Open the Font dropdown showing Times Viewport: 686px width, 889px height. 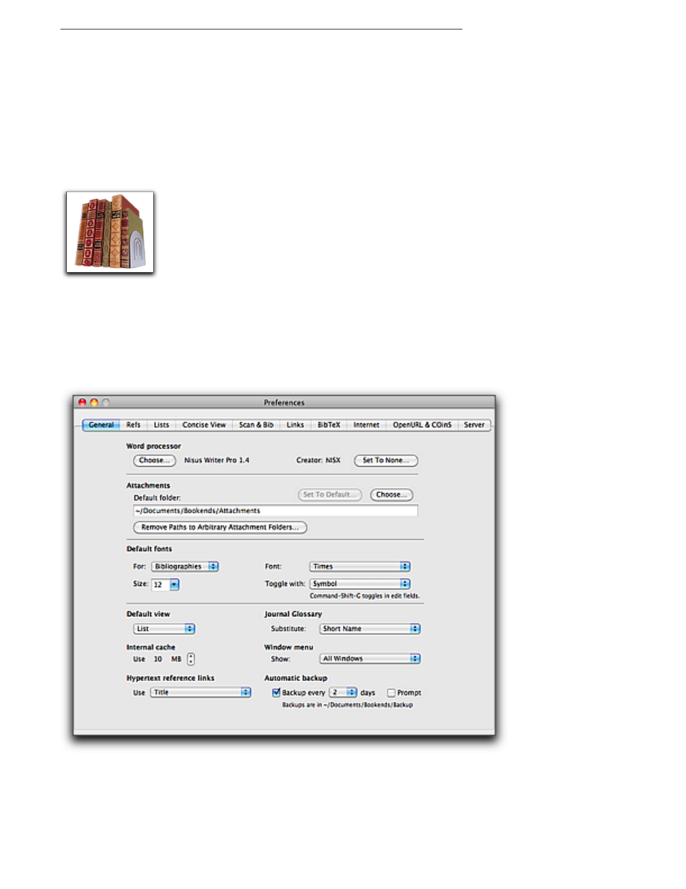pyautogui.click(x=360, y=567)
